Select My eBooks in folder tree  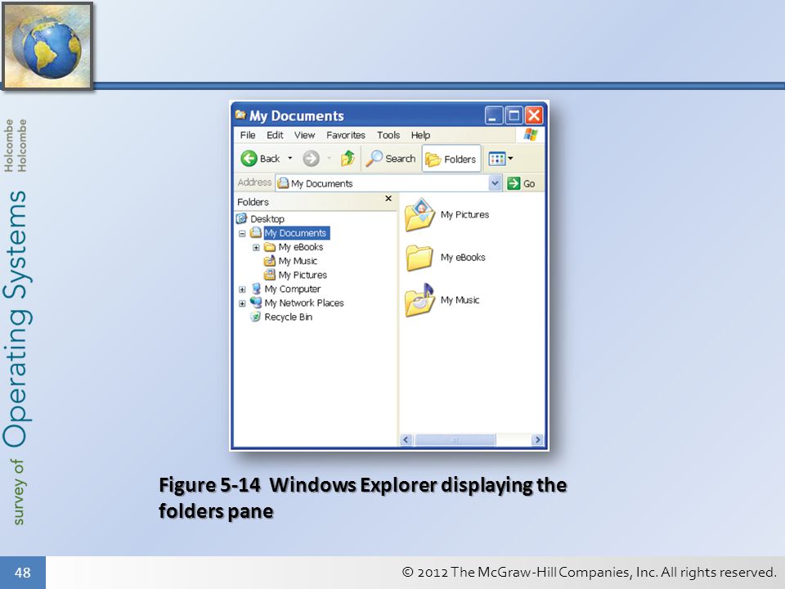click(x=300, y=247)
